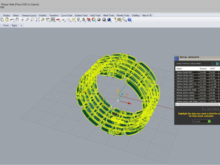Click the Copy icon in the toolbar
Screen dimensions: 220x165
tap(2, 20)
